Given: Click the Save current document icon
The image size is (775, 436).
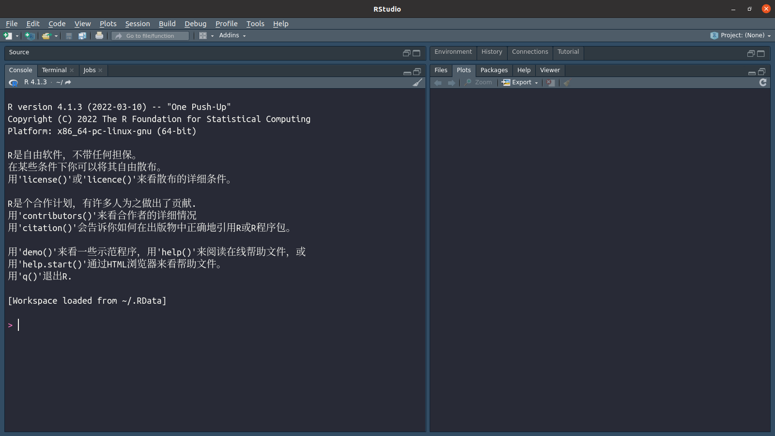Looking at the screenshot, I should [69, 36].
